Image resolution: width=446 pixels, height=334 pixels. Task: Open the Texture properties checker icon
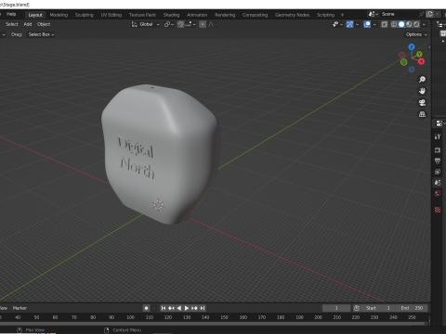(438, 210)
